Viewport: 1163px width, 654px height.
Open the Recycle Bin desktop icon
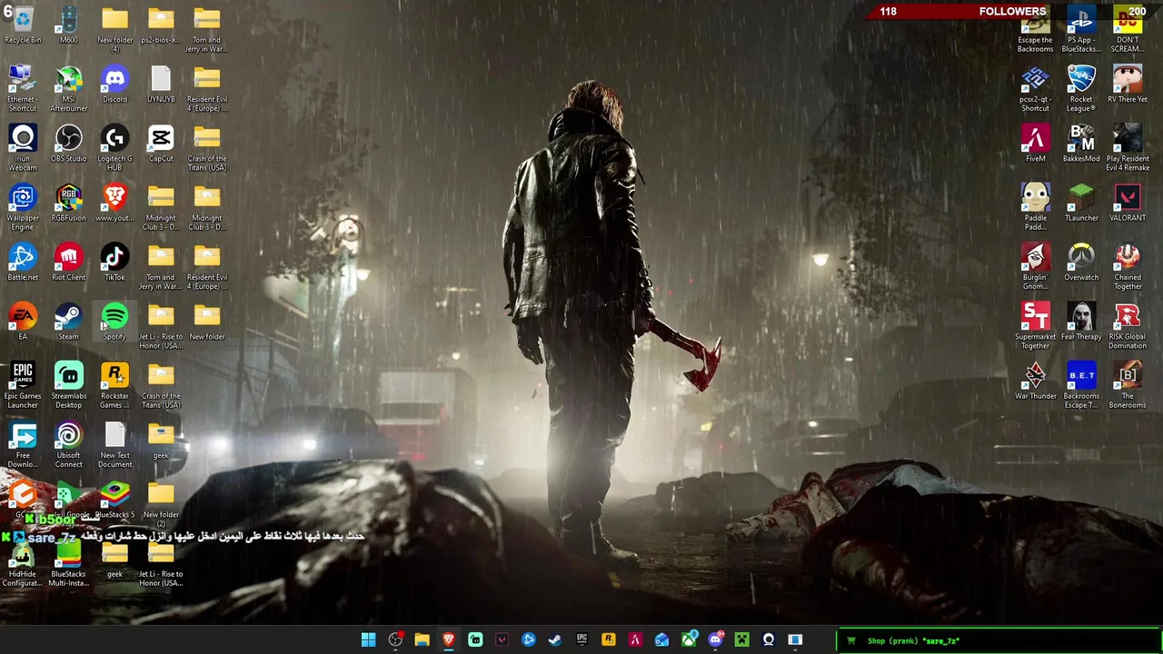tap(23, 25)
